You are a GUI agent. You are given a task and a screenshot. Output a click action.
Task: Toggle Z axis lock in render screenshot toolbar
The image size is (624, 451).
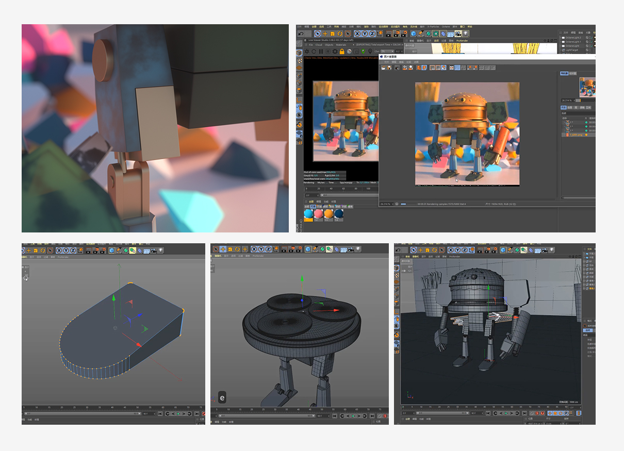coord(372,34)
